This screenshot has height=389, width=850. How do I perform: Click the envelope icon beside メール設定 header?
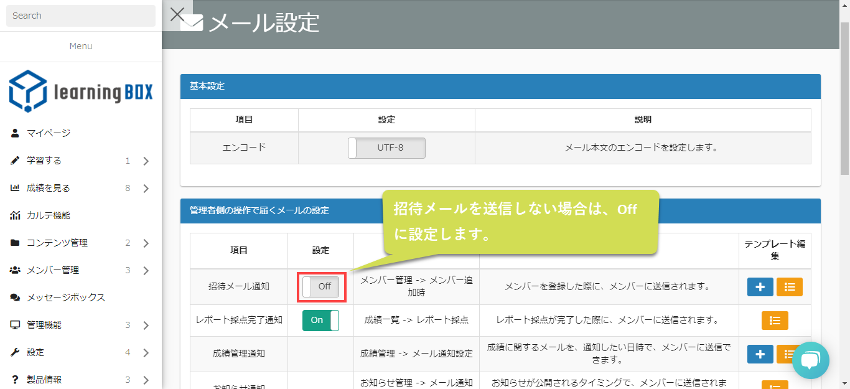(x=190, y=23)
